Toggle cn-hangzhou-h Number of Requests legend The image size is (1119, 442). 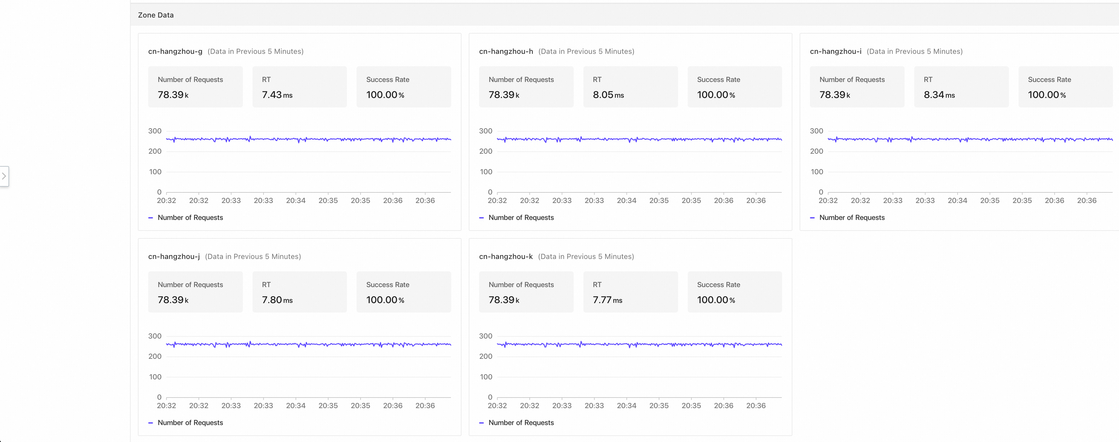coord(521,217)
